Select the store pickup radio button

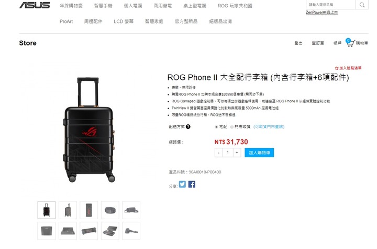coord(231,127)
